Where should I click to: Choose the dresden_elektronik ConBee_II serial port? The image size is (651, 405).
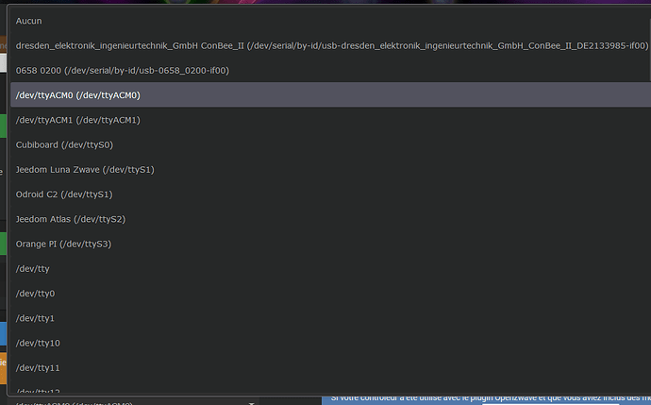(330, 45)
